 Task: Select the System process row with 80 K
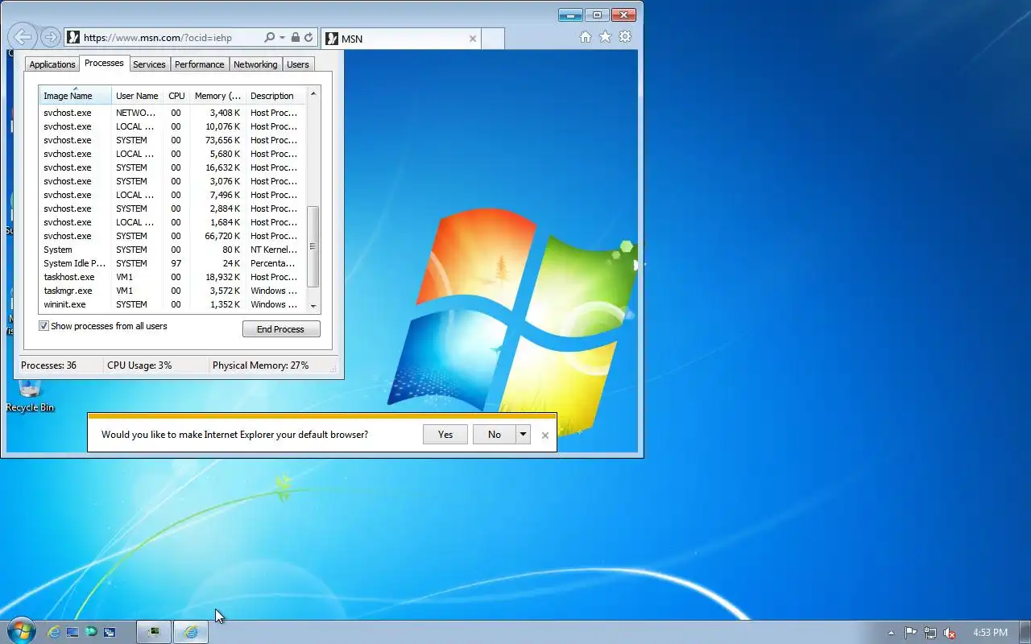click(172, 250)
